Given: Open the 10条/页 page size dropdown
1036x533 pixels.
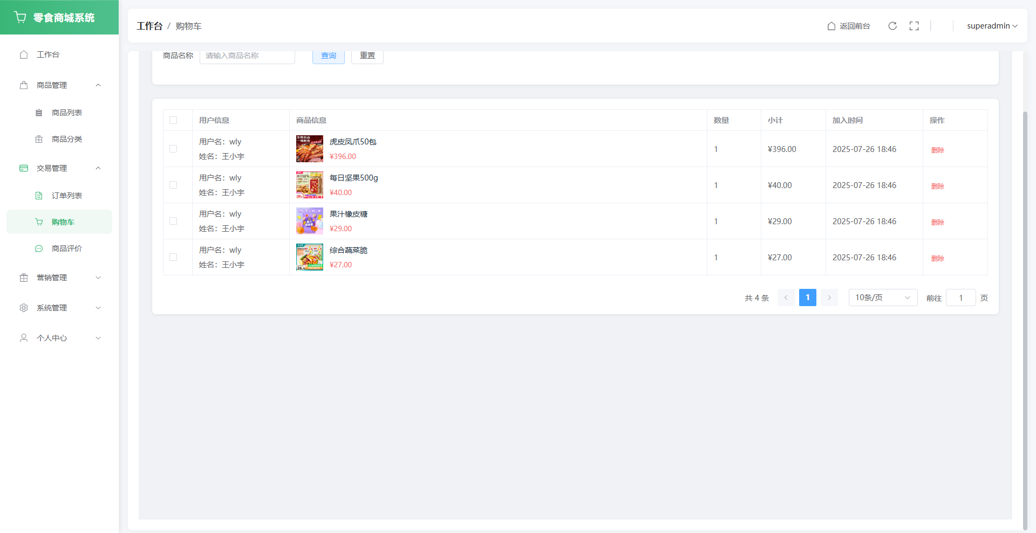Looking at the screenshot, I should click(882, 297).
